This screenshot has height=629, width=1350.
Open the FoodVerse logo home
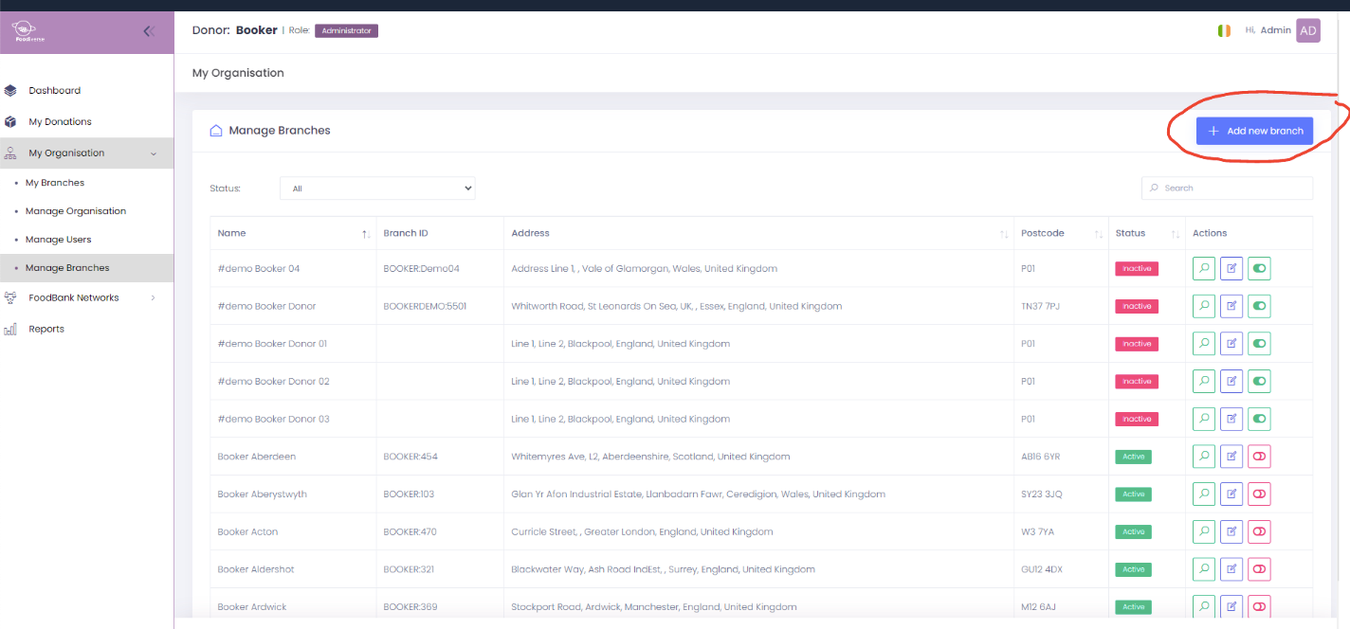pos(28,32)
